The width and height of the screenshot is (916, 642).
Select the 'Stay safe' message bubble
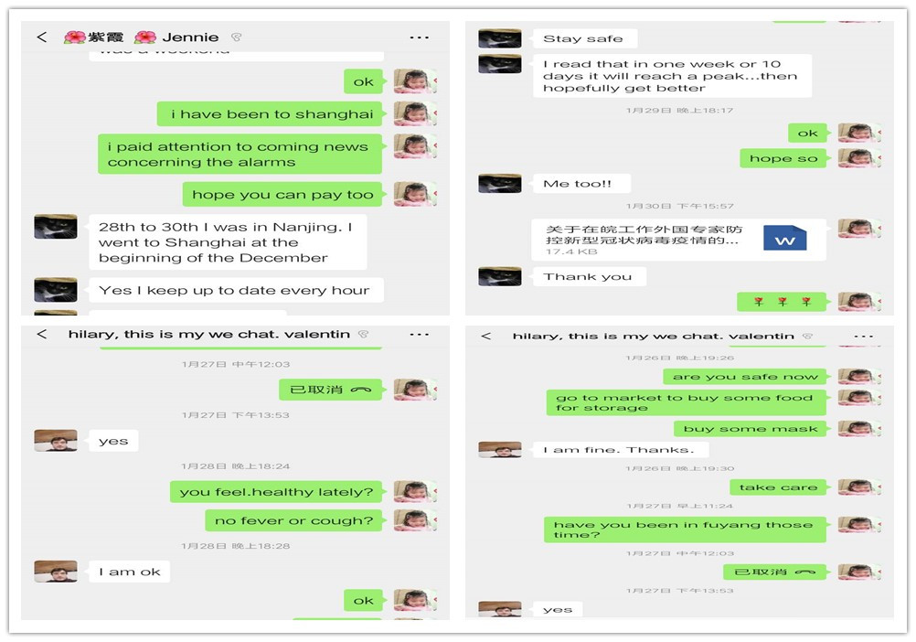(x=584, y=38)
